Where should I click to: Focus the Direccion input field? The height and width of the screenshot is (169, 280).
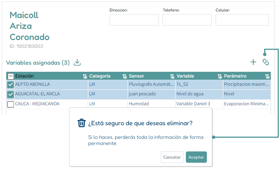point(134,20)
